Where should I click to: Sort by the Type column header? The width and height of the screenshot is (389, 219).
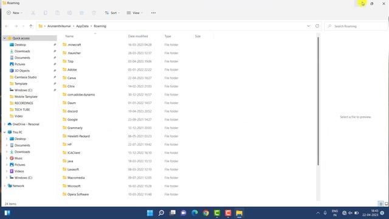168,36
